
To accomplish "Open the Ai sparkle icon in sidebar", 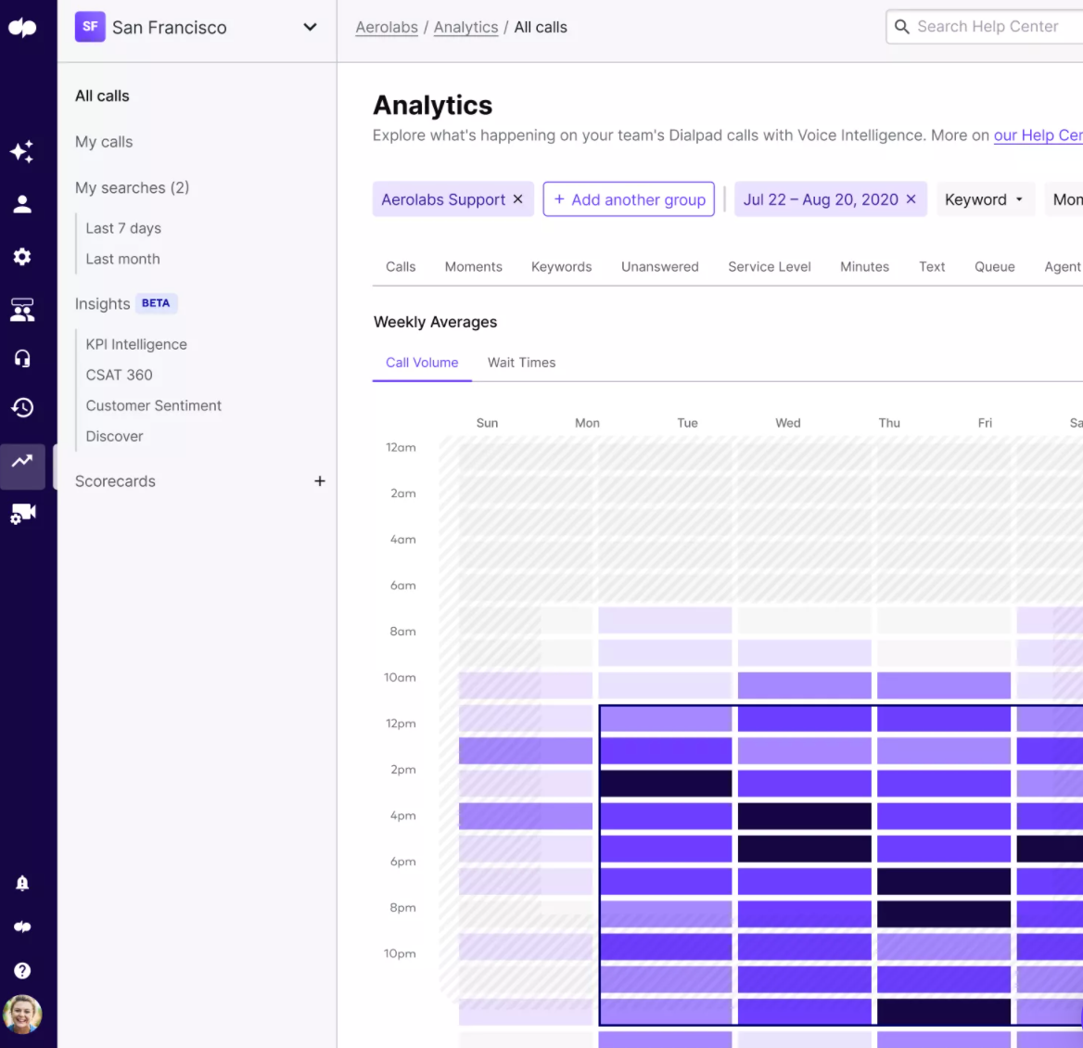I will (22, 151).
